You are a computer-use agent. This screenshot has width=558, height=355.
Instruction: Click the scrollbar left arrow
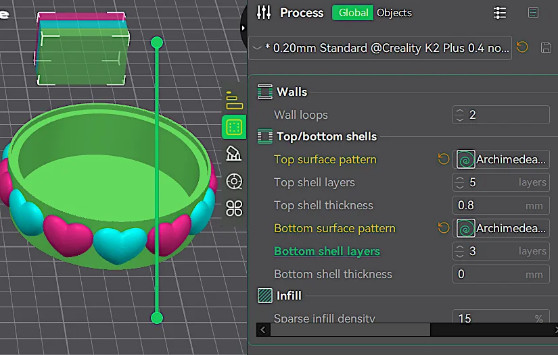tap(263, 330)
